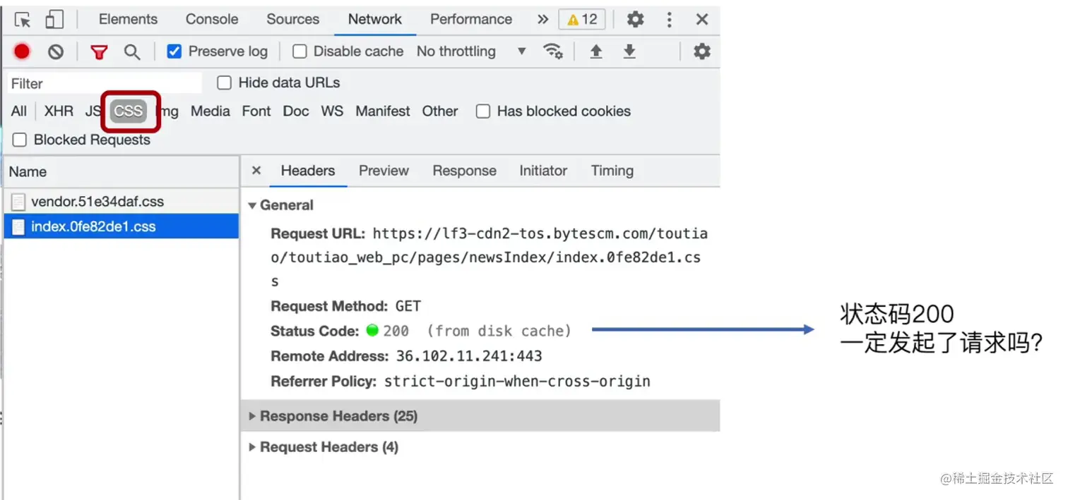Uncheck the Preserve log checkbox
The image size is (1068, 500).
pyautogui.click(x=174, y=51)
